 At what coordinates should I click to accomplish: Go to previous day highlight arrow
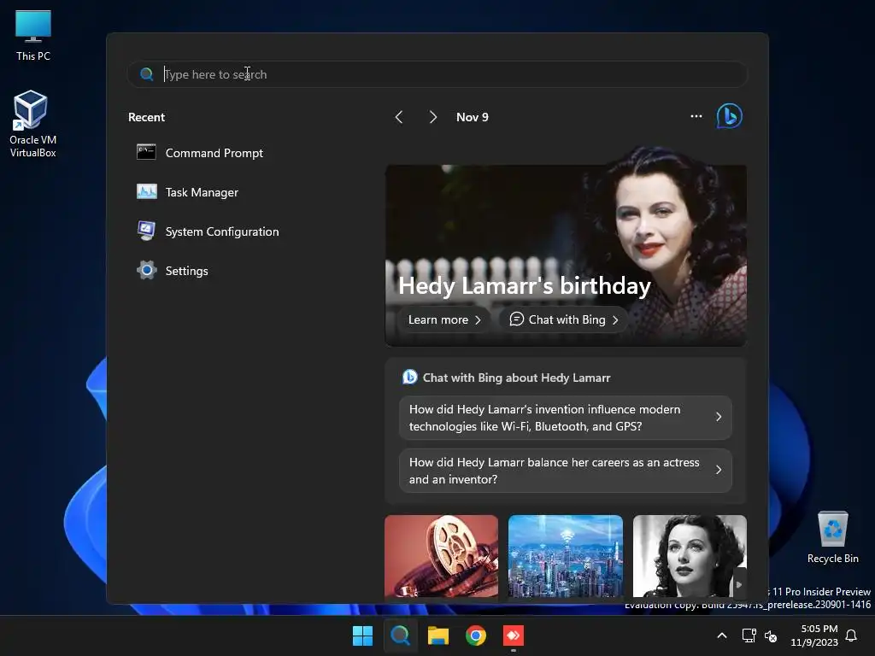pos(398,117)
